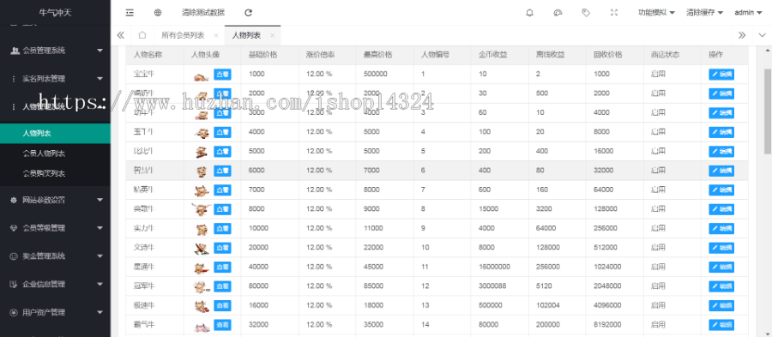Toggle the sidebar collapse icon
The height and width of the screenshot is (337, 772).
point(130,13)
